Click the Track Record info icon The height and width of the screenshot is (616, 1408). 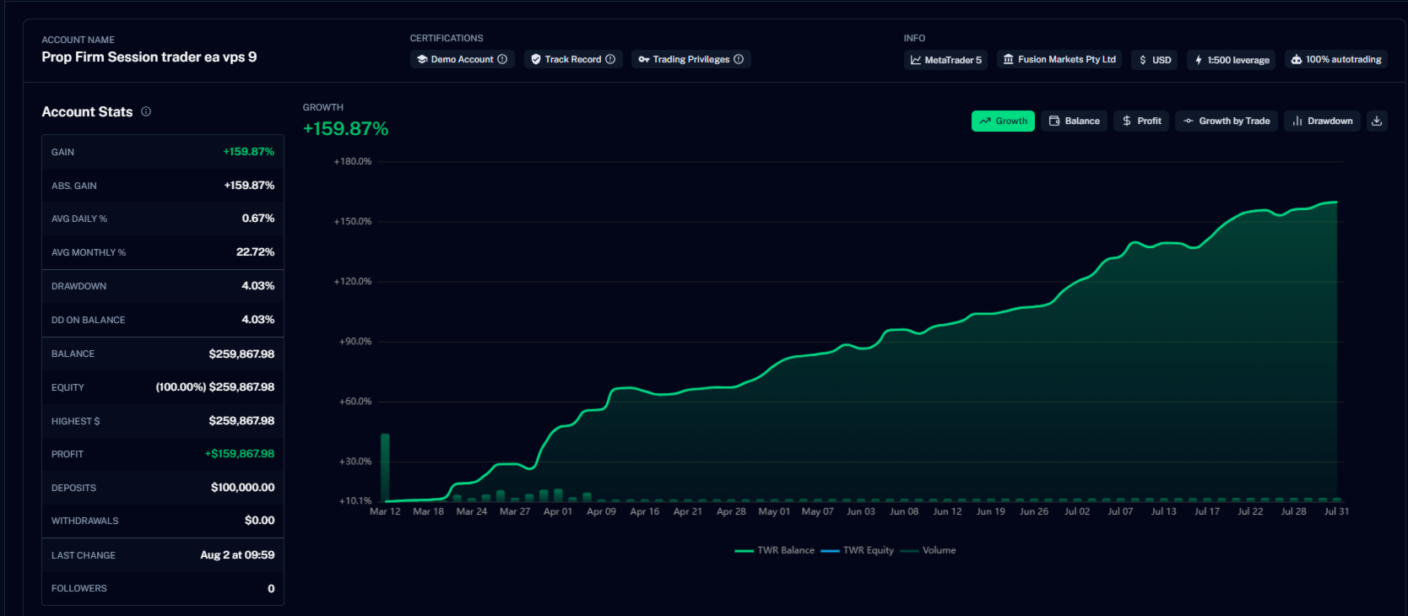pyautogui.click(x=610, y=59)
